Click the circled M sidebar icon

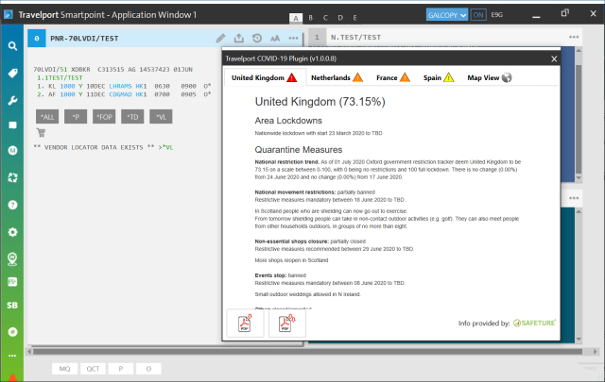click(x=12, y=150)
